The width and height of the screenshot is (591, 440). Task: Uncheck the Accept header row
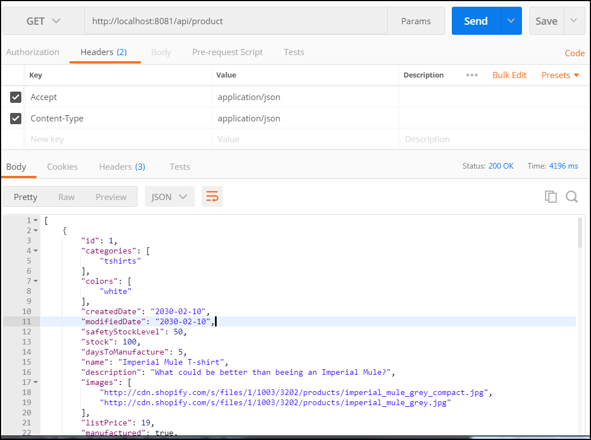[x=15, y=97]
